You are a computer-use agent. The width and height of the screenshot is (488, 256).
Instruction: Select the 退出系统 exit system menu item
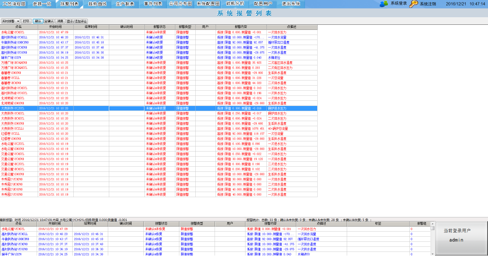point(291,4)
